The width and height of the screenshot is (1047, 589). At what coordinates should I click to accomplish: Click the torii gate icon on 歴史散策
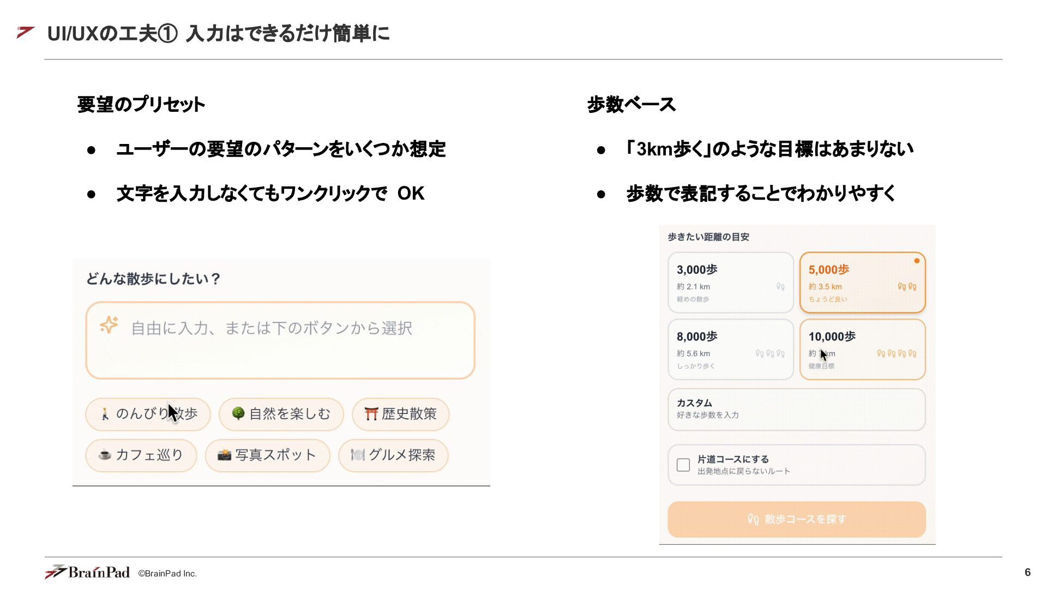(371, 414)
